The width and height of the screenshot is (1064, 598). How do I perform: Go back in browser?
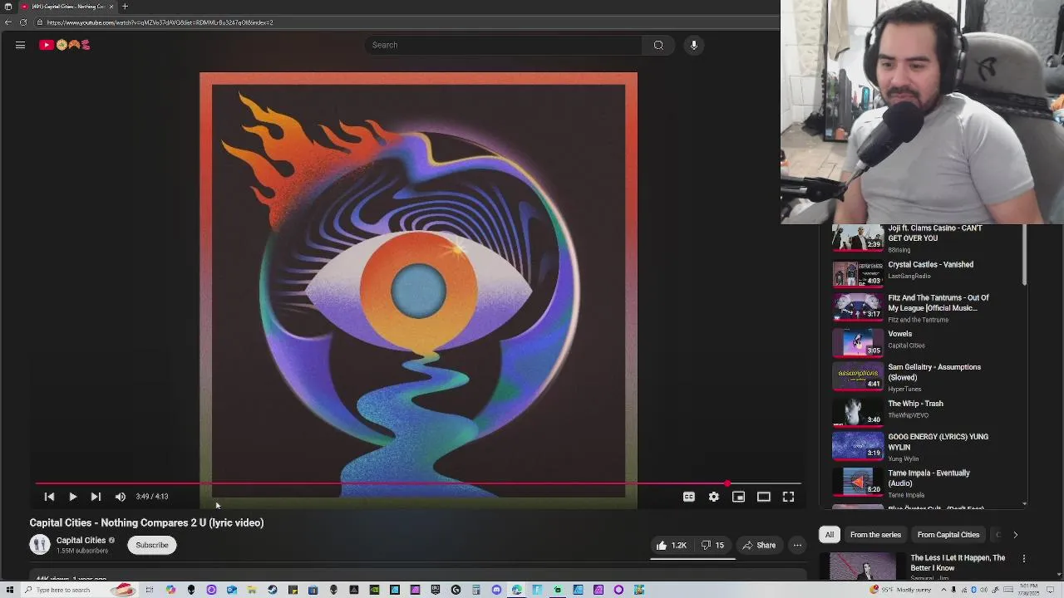pyautogui.click(x=8, y=22)
